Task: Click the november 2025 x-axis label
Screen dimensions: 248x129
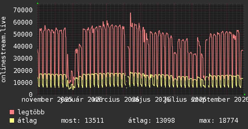Action: click(47, 100)
